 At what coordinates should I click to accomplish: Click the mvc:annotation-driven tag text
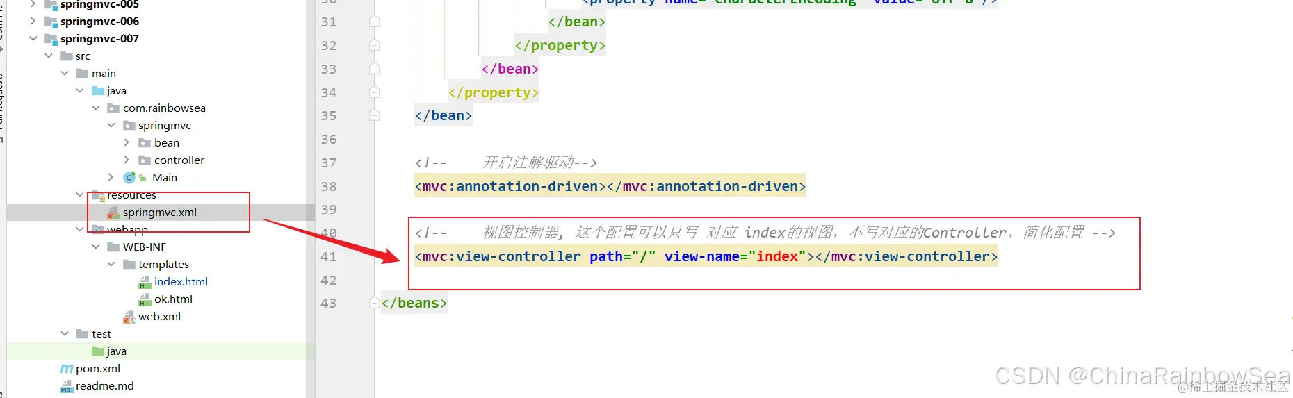click(x=610, y=186)
